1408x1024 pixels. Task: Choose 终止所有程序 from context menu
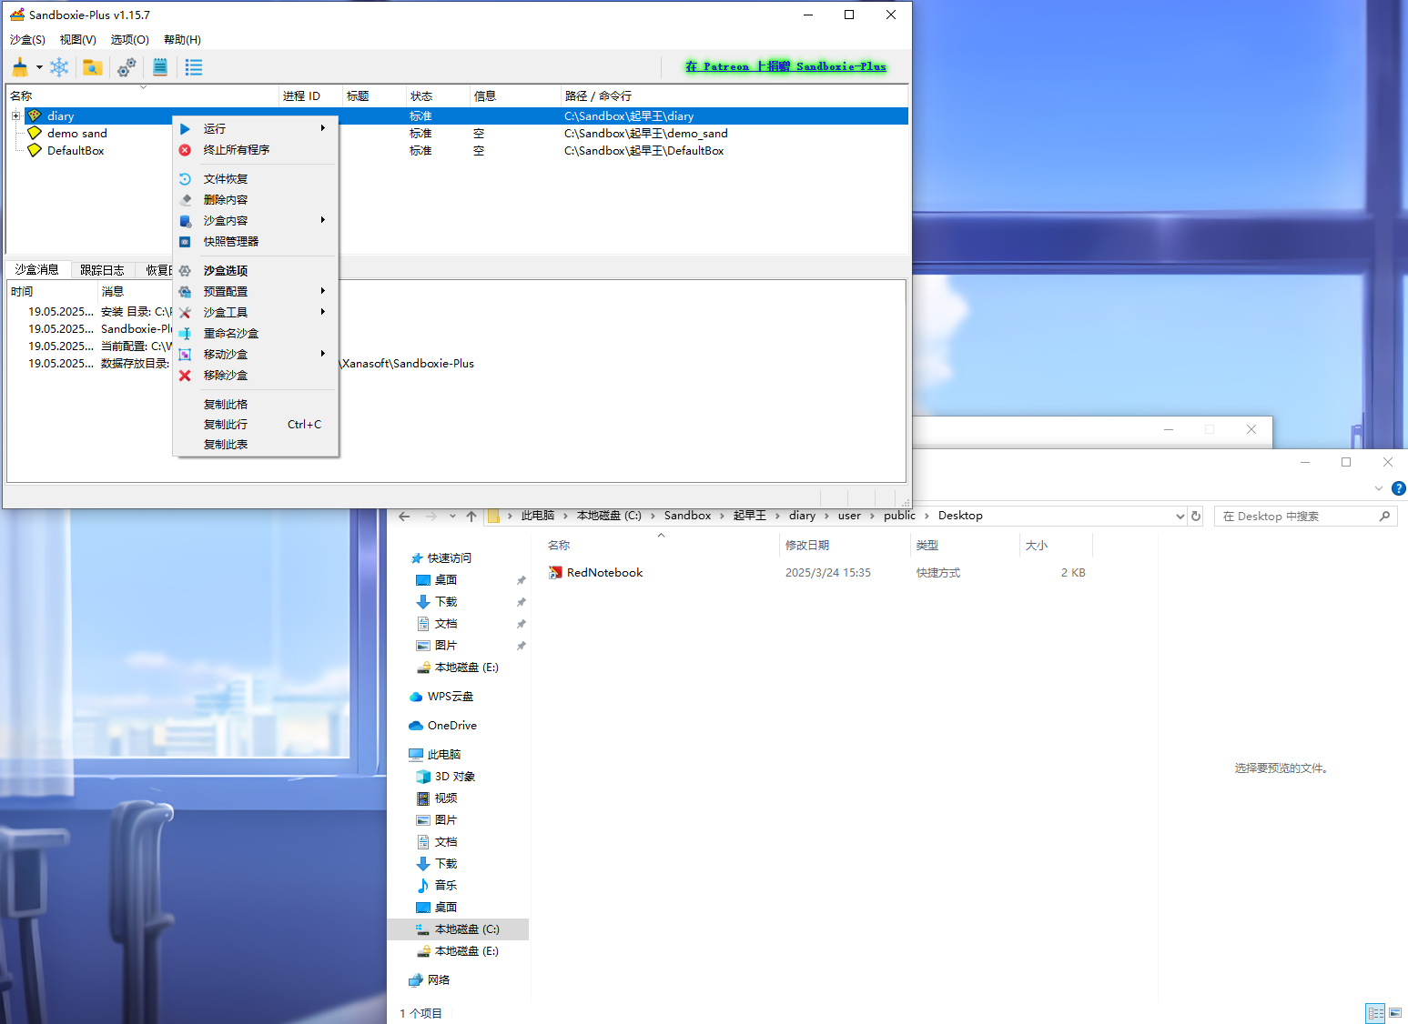[x=256, y=150]
